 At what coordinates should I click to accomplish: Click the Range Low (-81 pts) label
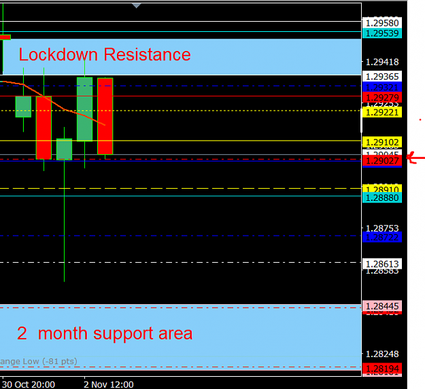click(x=39, y=361)
